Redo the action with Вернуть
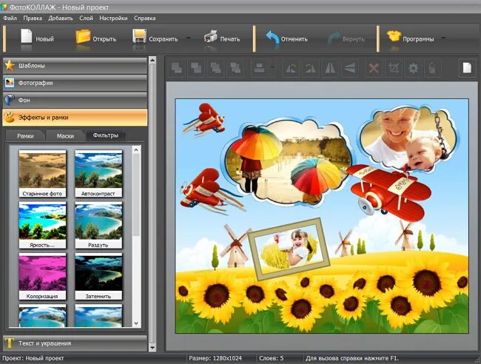481x364 pixels. tap(346, 38)
